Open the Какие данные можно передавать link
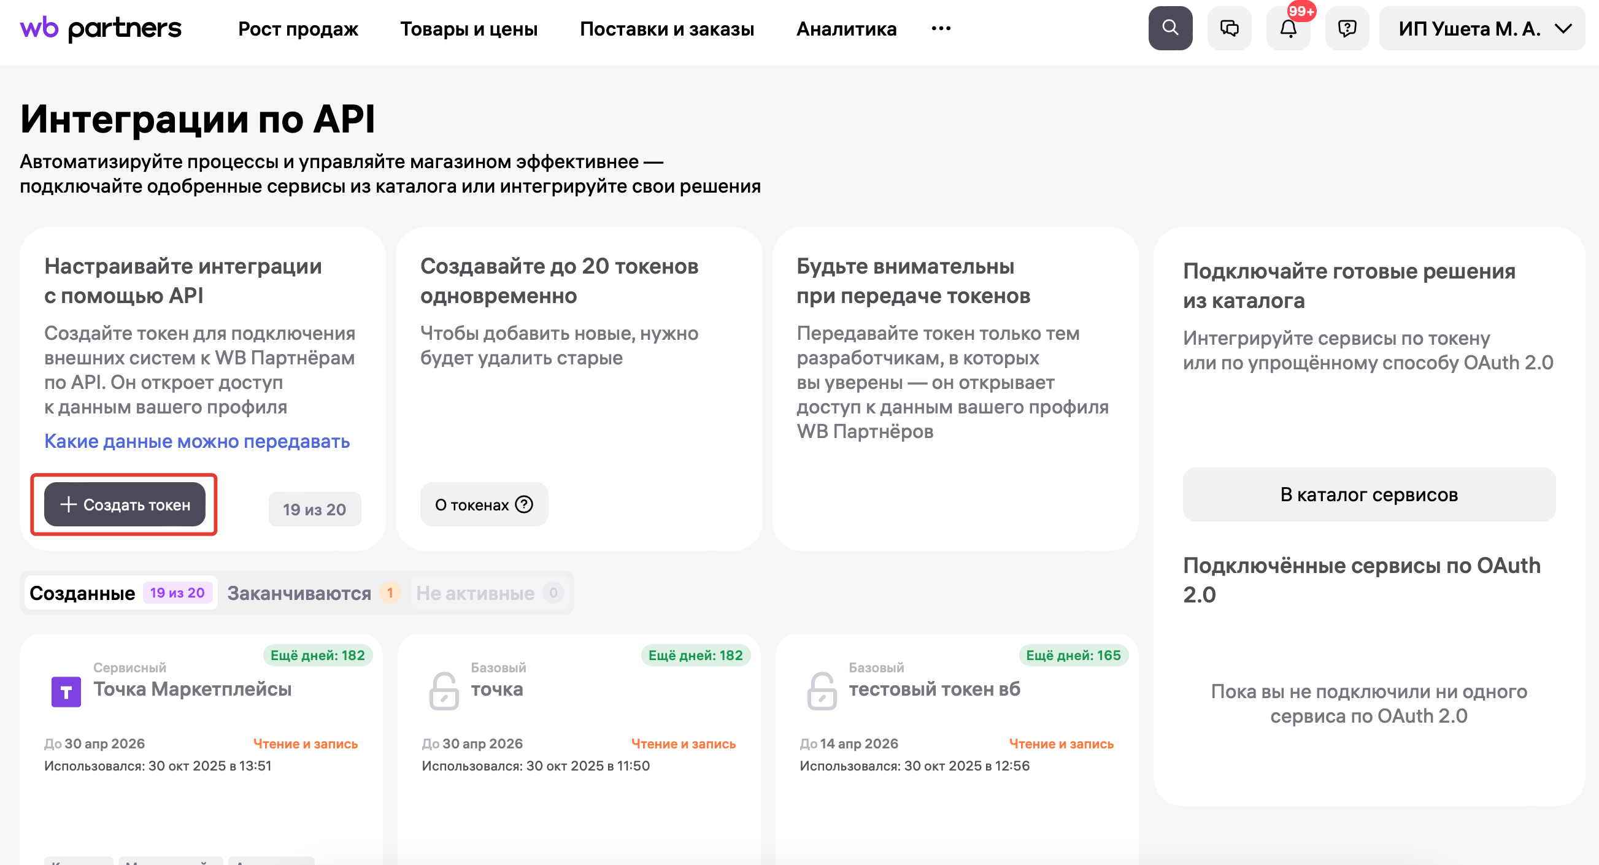1599x865 pixels. click(197, 441)
